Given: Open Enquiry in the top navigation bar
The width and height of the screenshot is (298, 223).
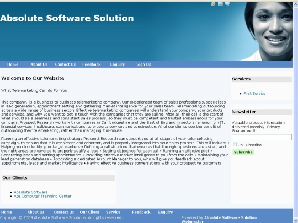Looking at the screenshot, I should coord(118,64).
